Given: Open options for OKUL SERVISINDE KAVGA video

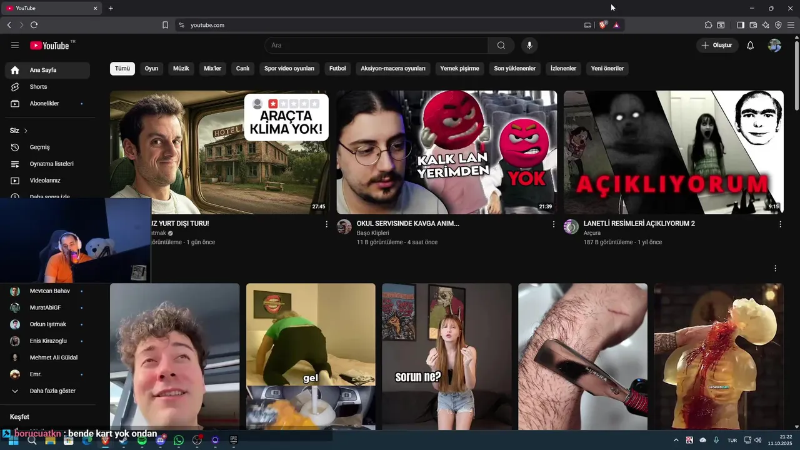Looking at the screenshot, I should point(553,224).
